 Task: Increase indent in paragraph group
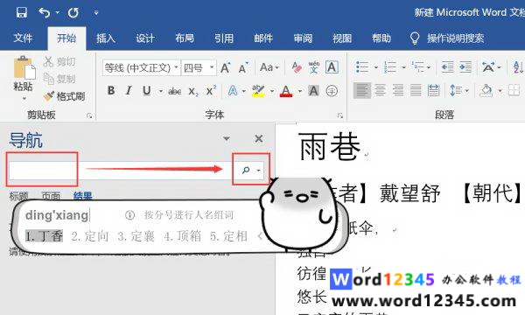coord(465,67)
